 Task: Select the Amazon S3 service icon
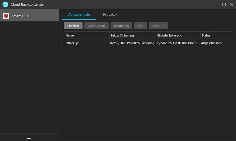tap(6, 16)
